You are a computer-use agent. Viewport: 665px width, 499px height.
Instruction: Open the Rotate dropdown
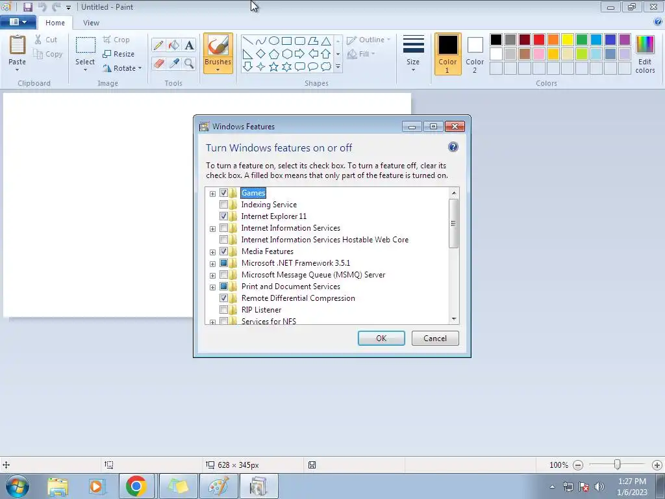[x=122, y=68]
